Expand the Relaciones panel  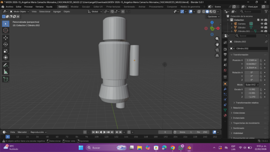click(x=238, y=108)
